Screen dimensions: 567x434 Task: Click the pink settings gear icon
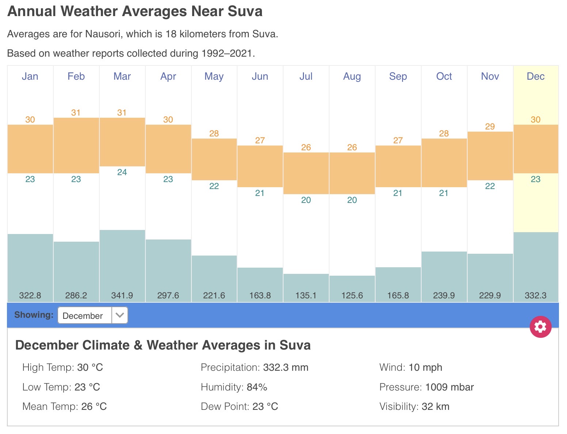point(540,327)
